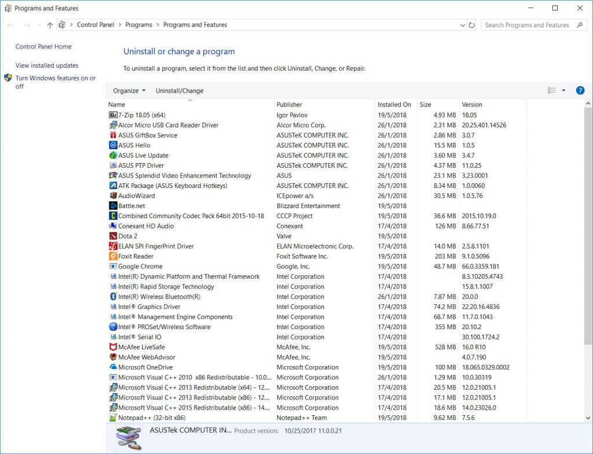
Task: Click the ATK Package icon
Action: coord(113,186)
